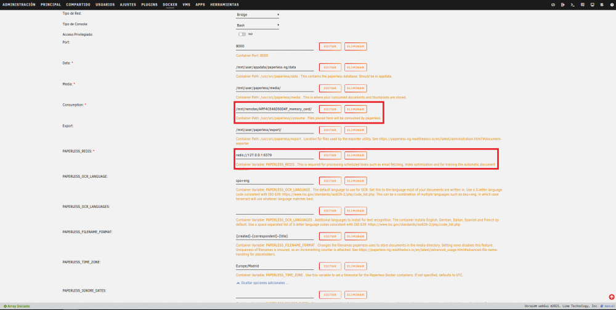Click Editar for PAPERLESS_IGNORE_DATES
The height and width of the screenshot is (310, 616).
[330, 295]
